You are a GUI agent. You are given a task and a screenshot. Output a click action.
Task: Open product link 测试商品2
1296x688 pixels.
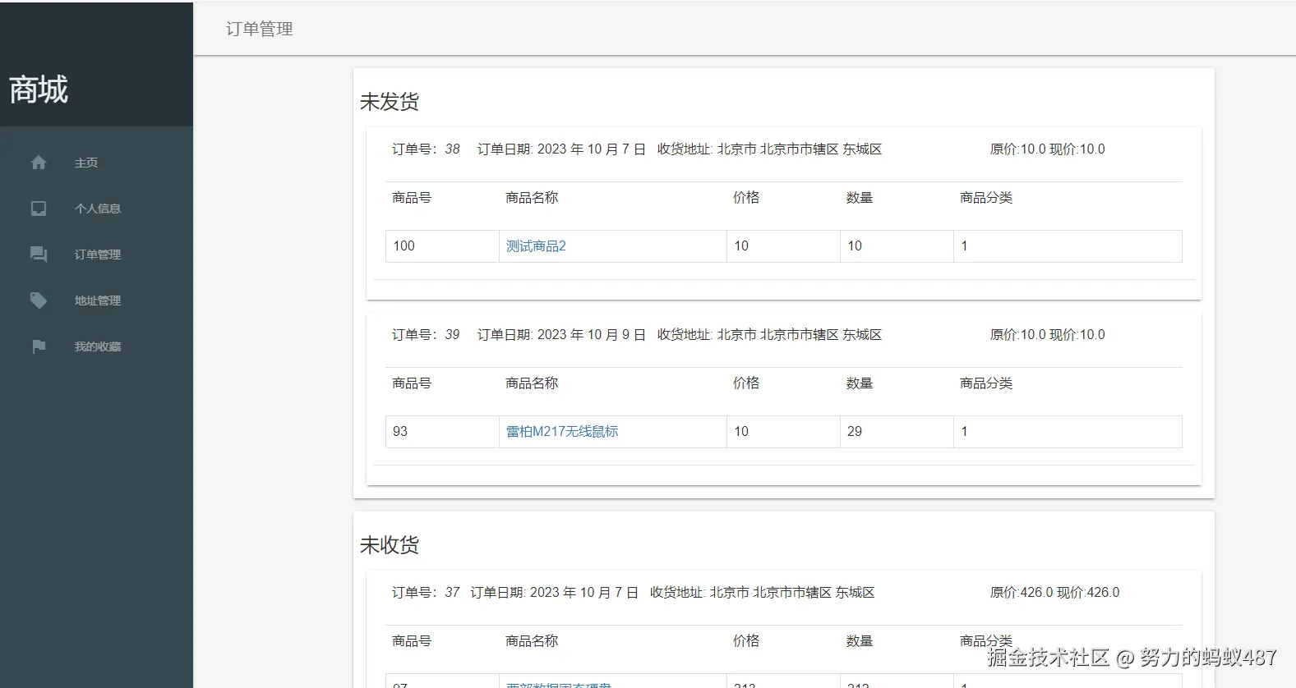coord(536,246)
